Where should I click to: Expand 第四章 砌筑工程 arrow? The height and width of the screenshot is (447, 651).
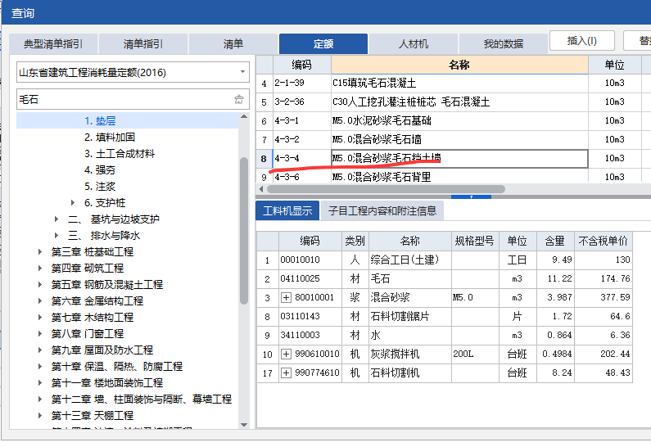pos(40,268)
